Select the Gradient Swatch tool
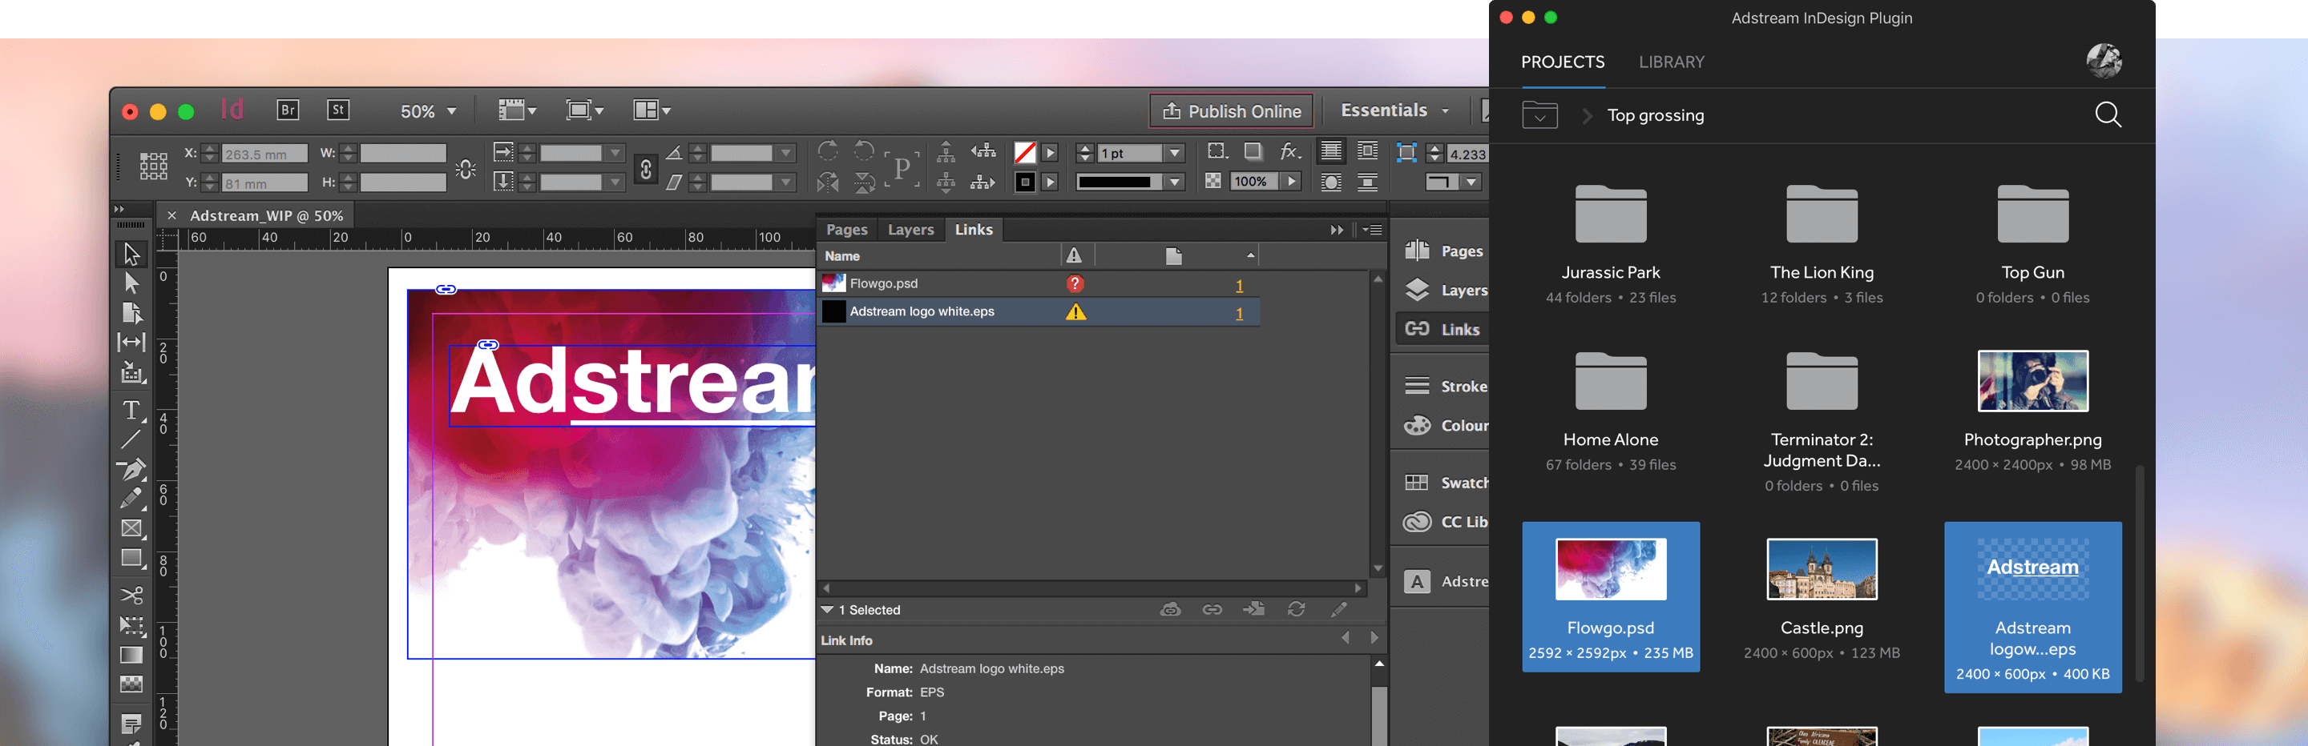This screenshot has width=2308, height=746. pyautogui.click(x=131, y=655)
